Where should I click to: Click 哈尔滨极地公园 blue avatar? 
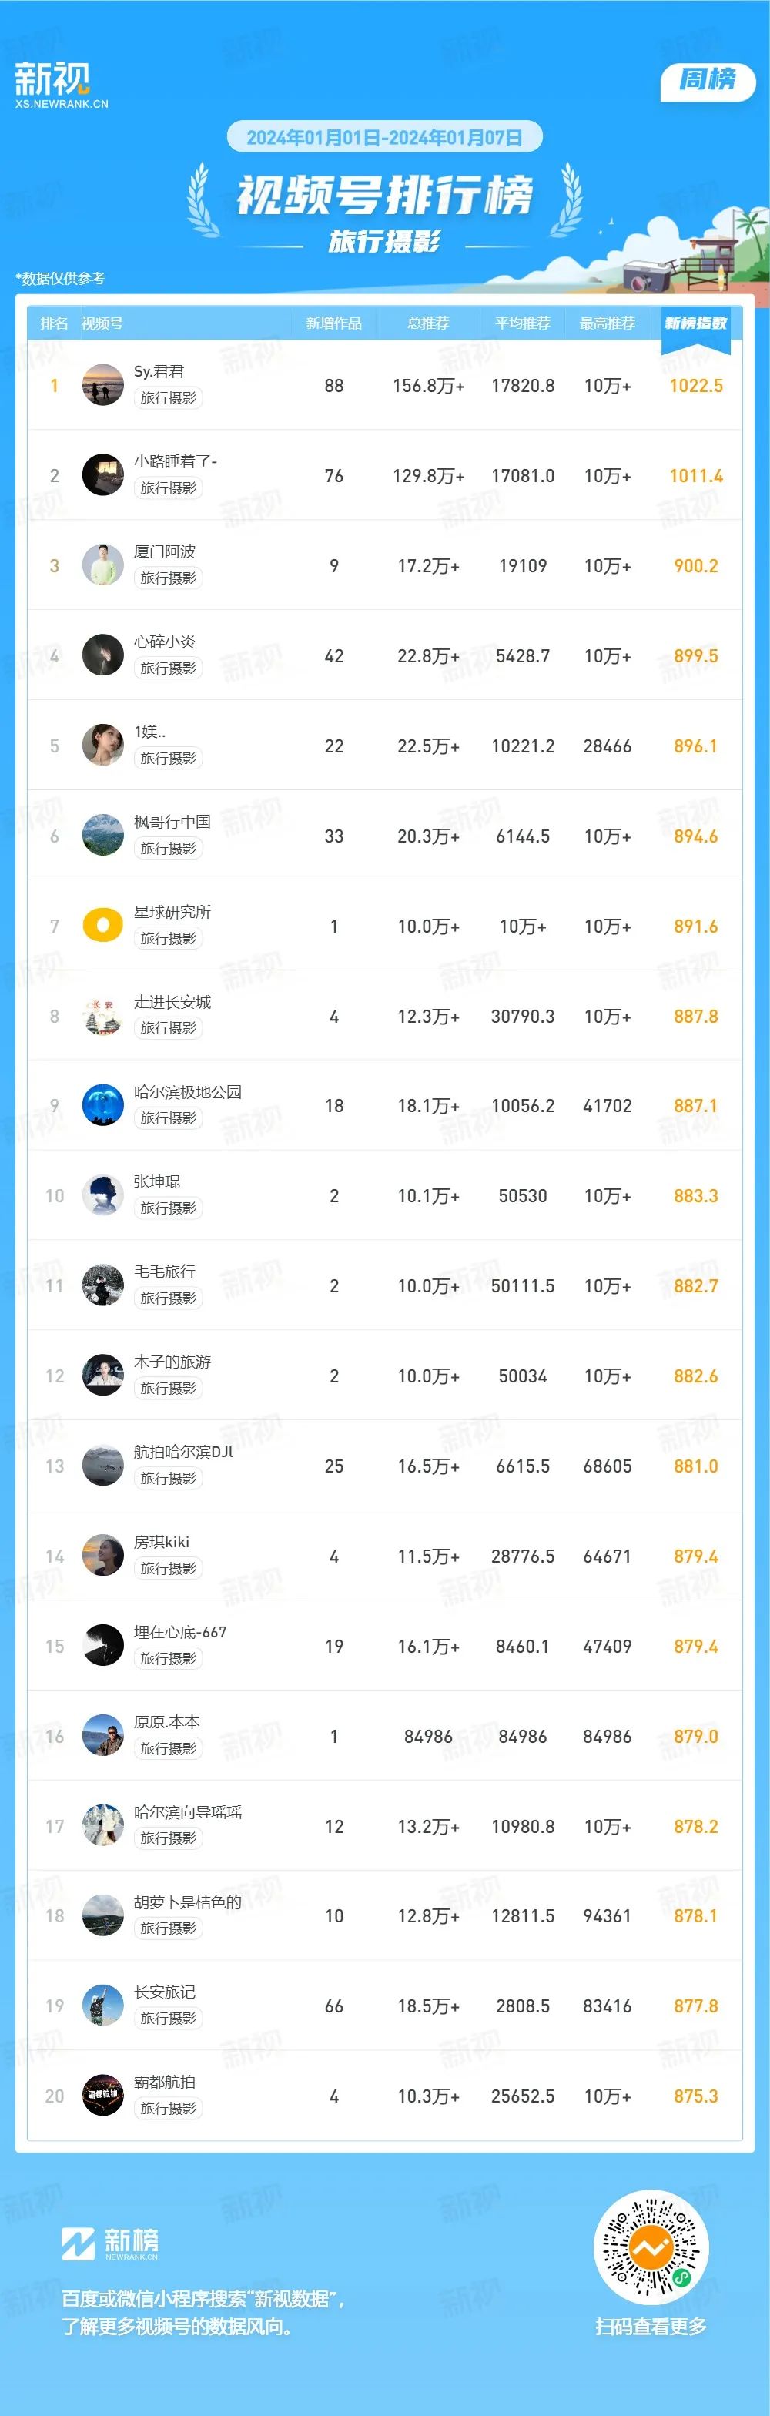pos(103,1106)
